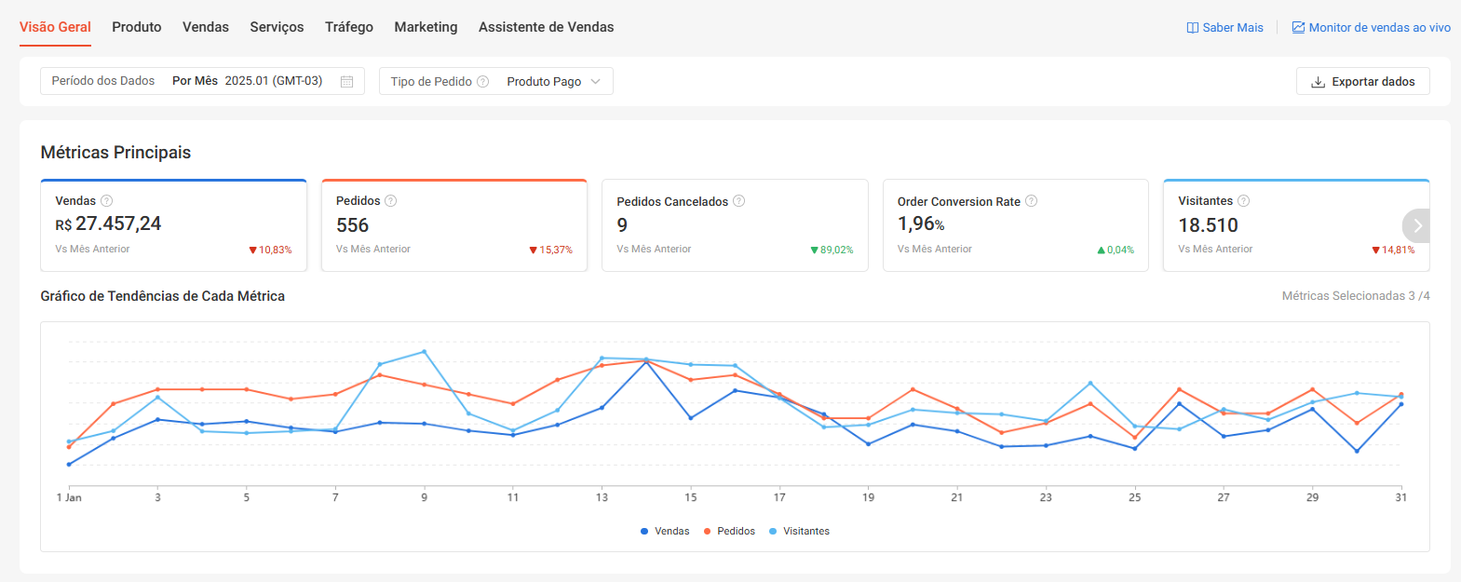The height and width of the screenshot is (582, 1461).
Task: Click the Vendas data point on day 31
Action: pos(1400,404)
